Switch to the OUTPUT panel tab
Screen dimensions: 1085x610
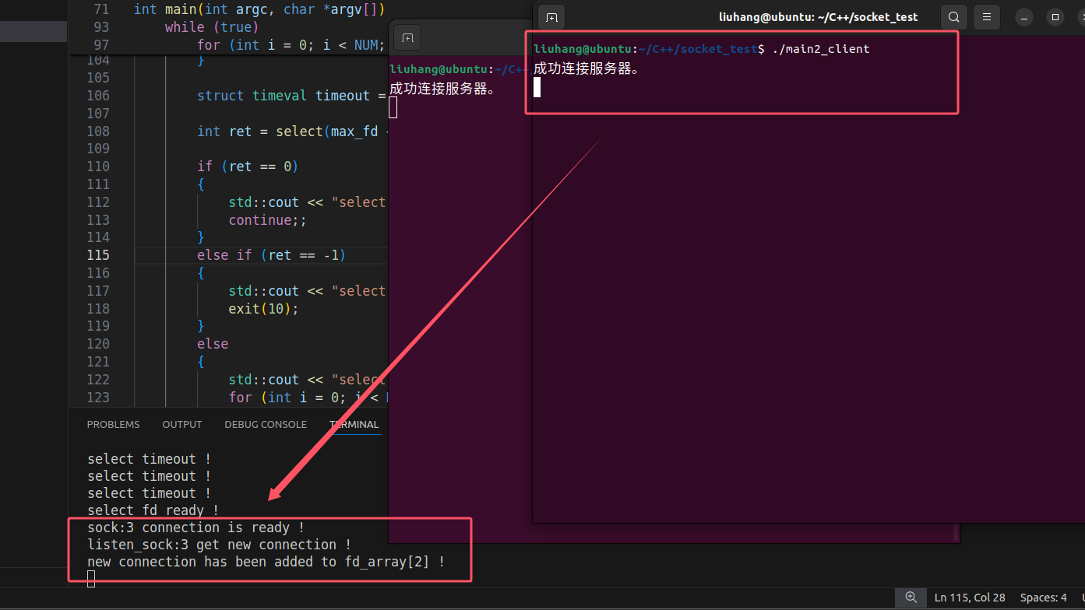point(182,424)
